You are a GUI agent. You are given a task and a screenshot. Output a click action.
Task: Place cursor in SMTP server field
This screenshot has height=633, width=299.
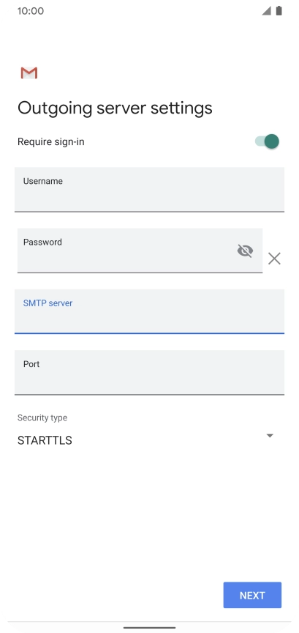pyautogui.click(x=149, y=311)
